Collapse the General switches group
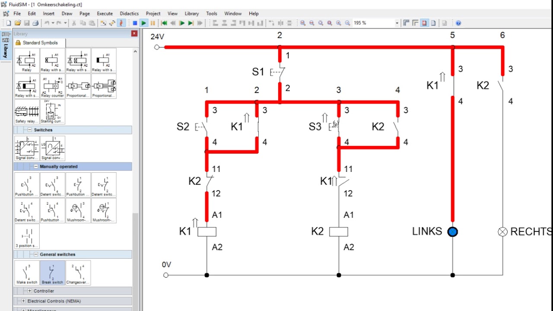The image size is (553, 311). (36, 254)
